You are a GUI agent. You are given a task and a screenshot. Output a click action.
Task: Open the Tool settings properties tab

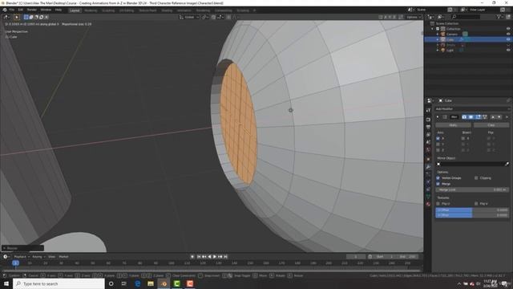pyautogui.click(x=428, y=111)
